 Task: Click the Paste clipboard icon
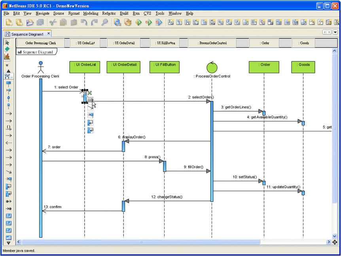74,22
